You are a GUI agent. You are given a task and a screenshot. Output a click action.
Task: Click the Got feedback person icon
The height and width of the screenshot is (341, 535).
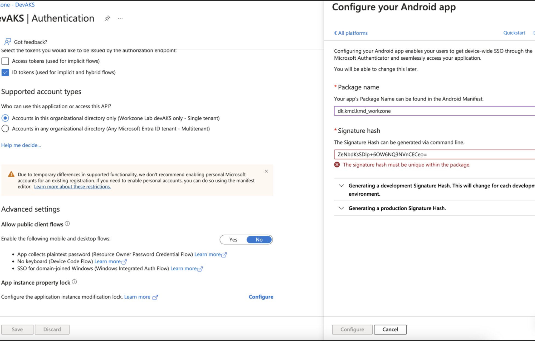pyautogui.click(x=8, y=42)
